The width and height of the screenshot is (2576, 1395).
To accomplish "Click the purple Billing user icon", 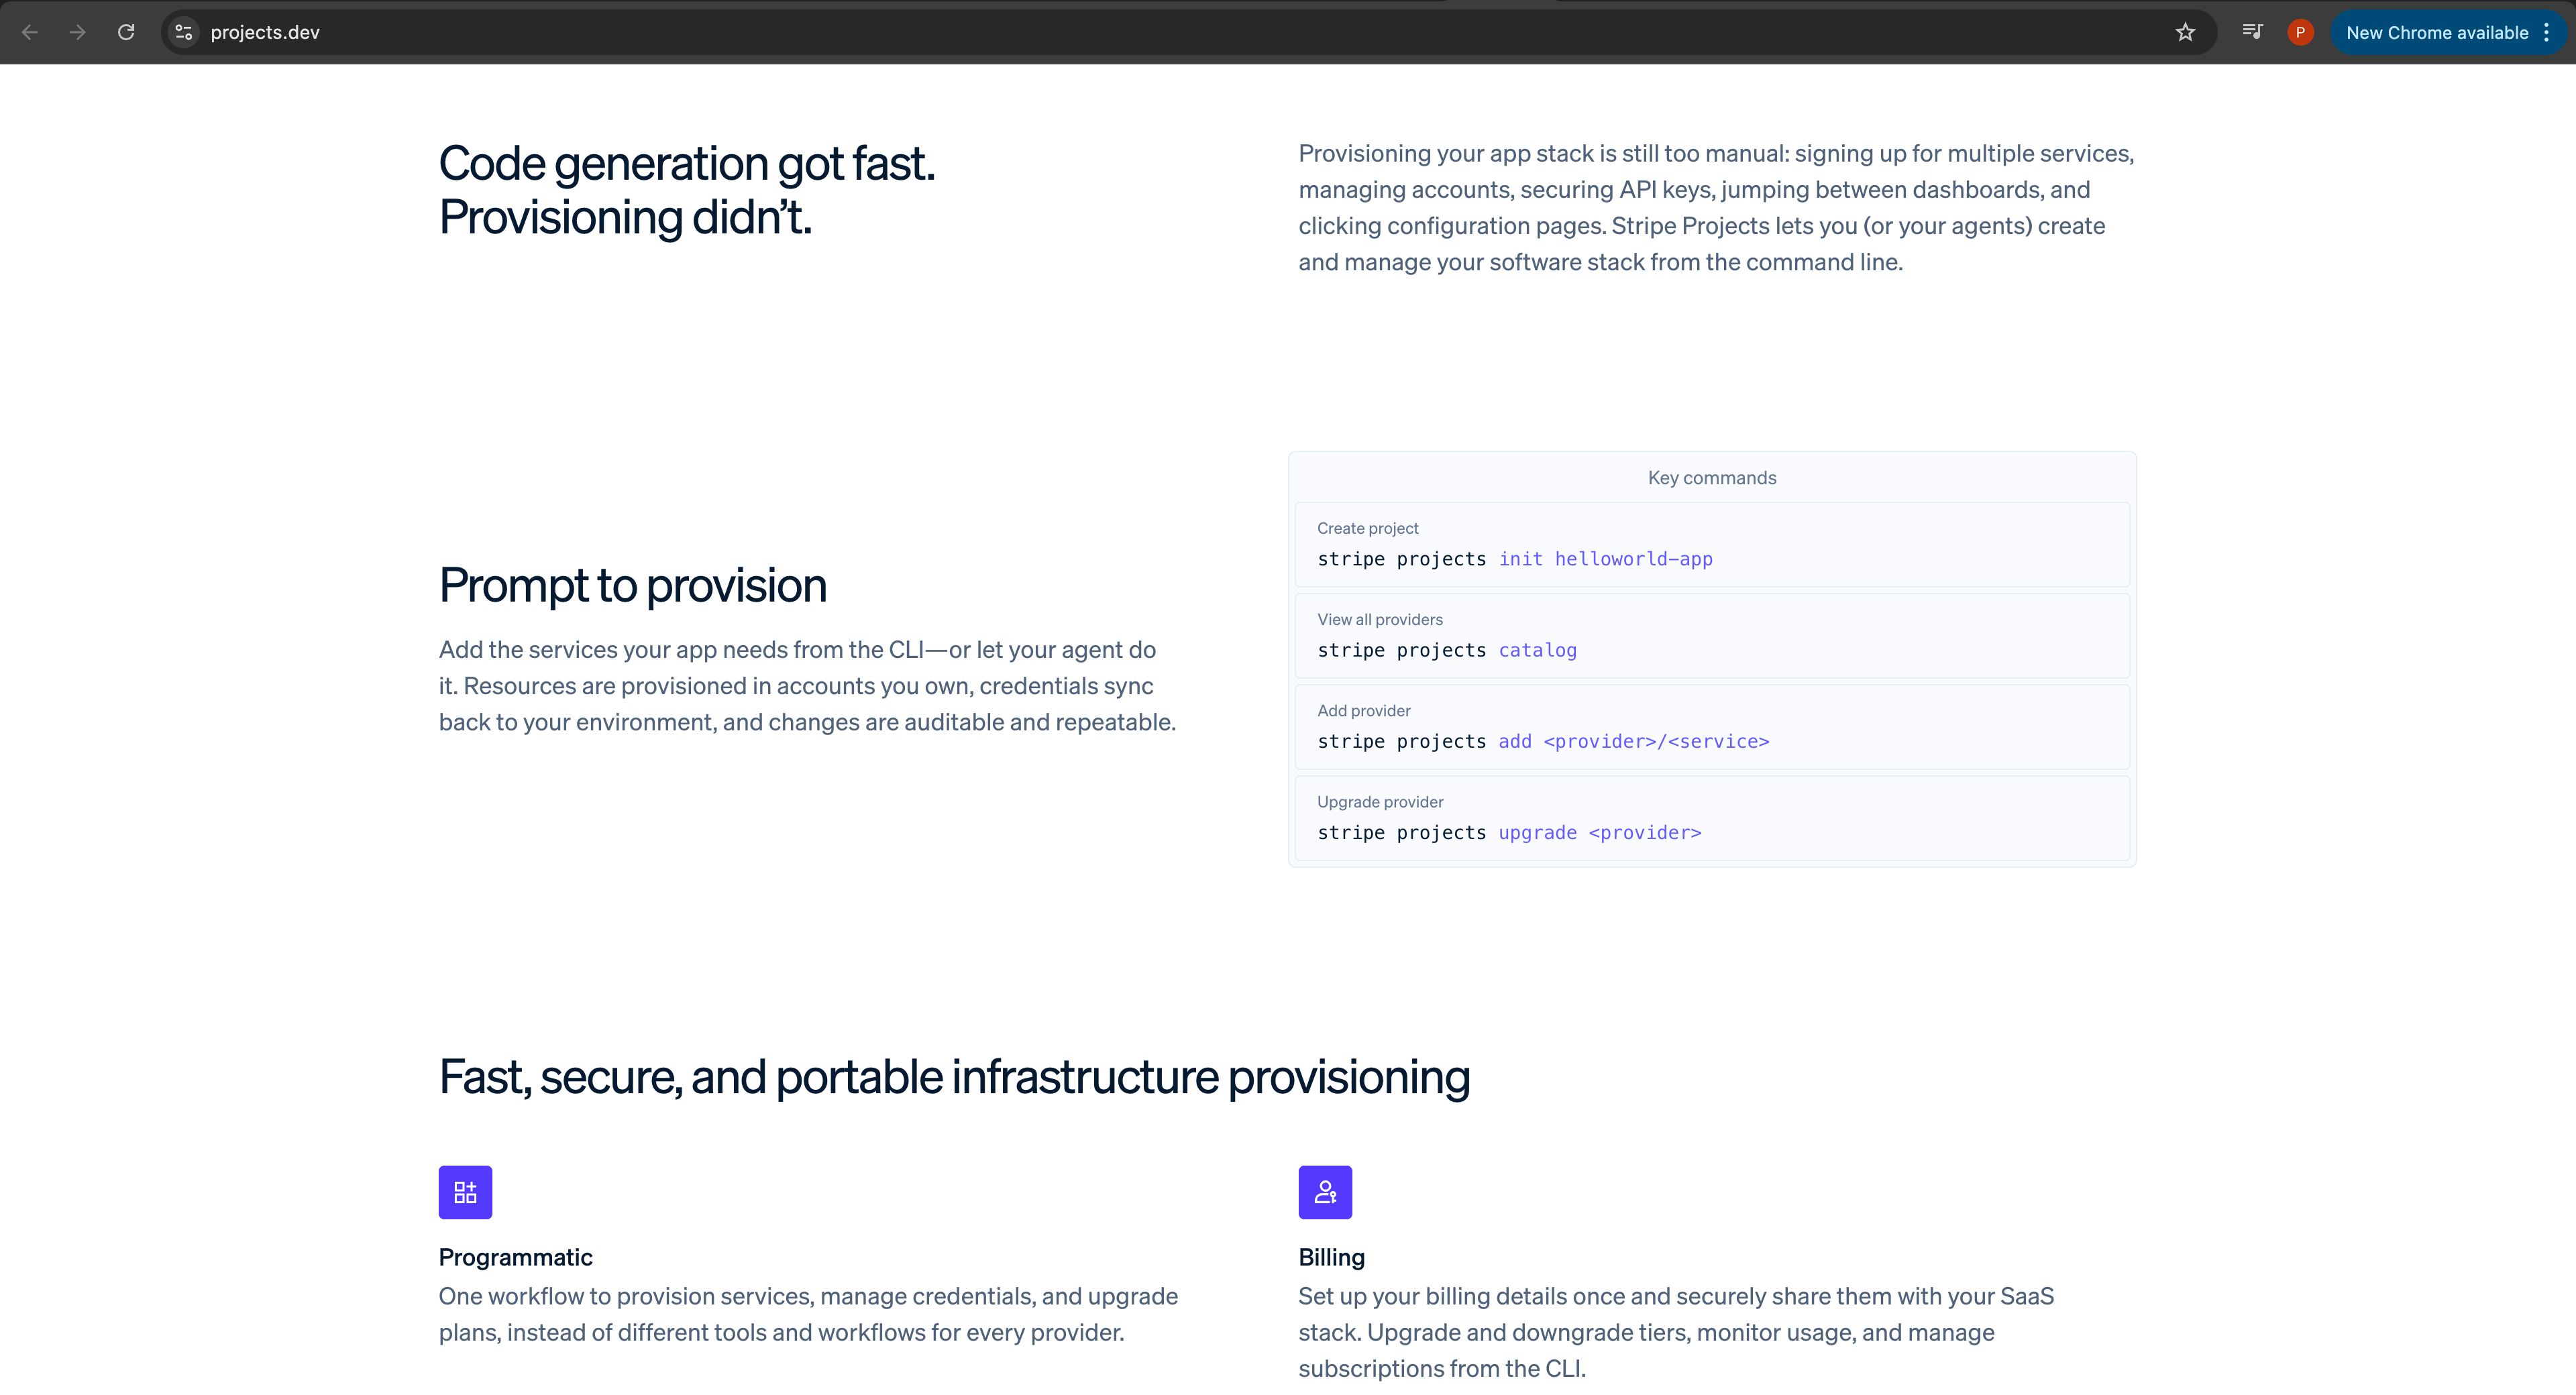I will (1325, 1192).
